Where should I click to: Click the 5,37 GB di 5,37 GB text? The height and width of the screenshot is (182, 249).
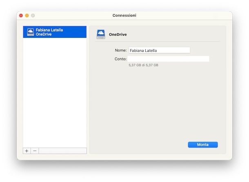[143, 65]
